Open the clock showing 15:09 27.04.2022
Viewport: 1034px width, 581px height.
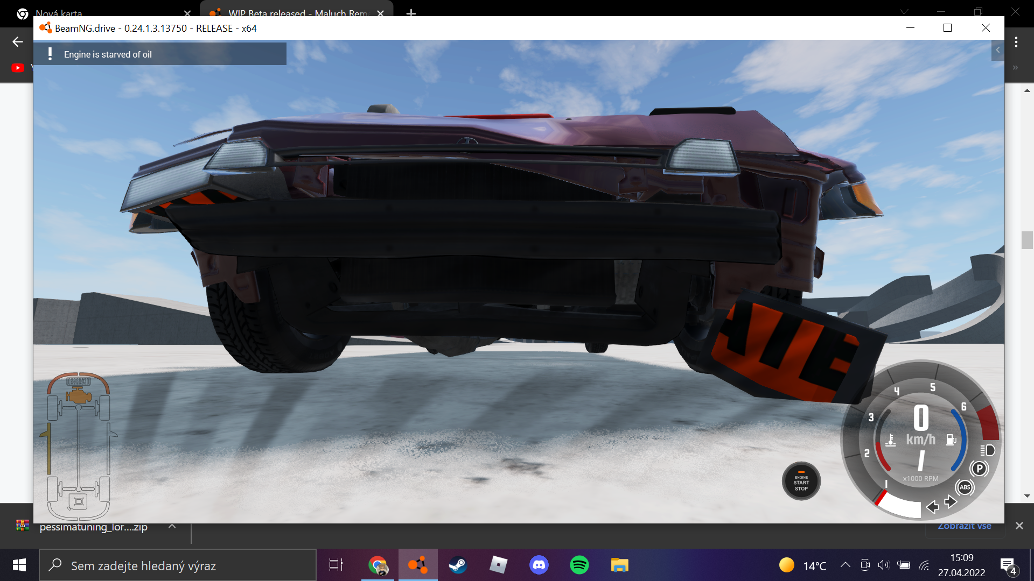(962, 565)
